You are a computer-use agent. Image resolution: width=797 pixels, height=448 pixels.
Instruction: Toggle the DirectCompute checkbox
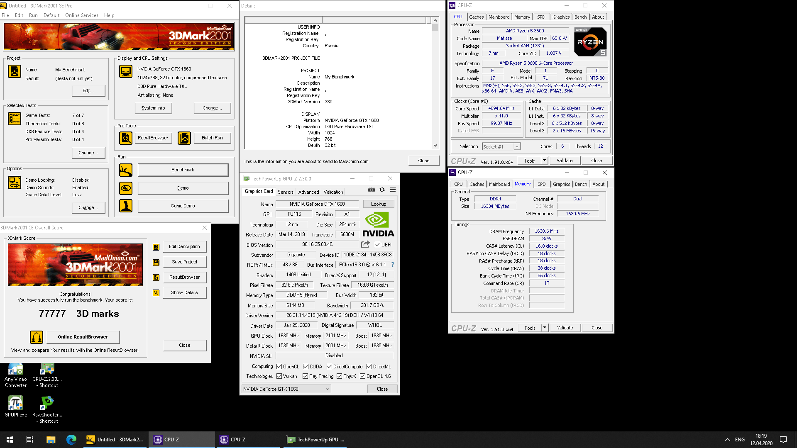pos(329,367)
